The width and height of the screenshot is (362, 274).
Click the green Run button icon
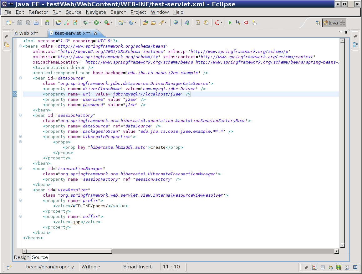[96, 23]
